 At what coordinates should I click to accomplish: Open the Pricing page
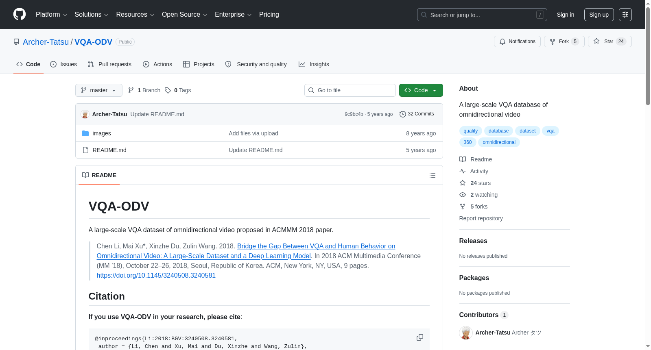click(x=269, y=15)
